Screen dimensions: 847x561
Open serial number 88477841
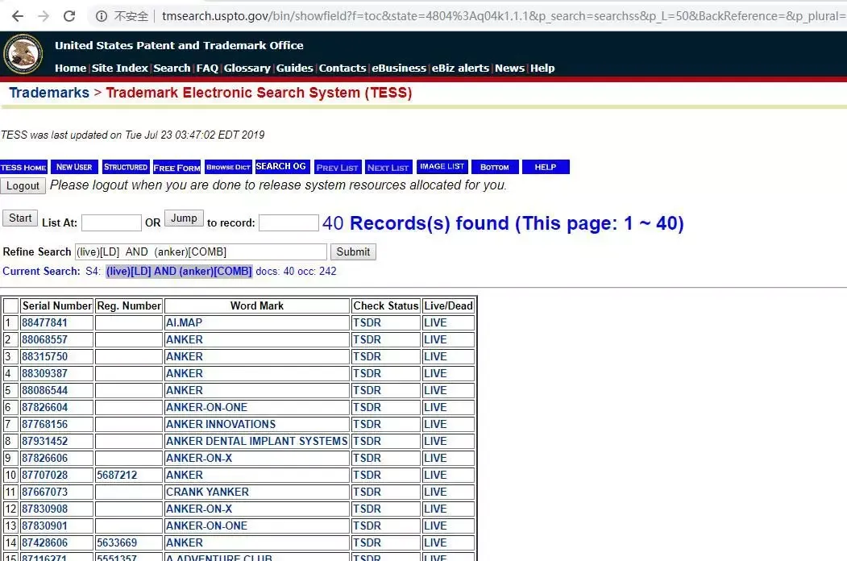44,322
